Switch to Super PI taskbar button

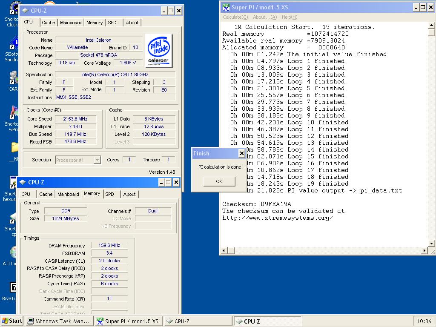click(x=128, y=321)
